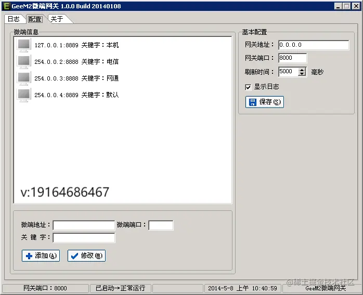Screen dimensions: 363x295
Task: Click status bar label GeeM2微端网关
Action: 326,288
